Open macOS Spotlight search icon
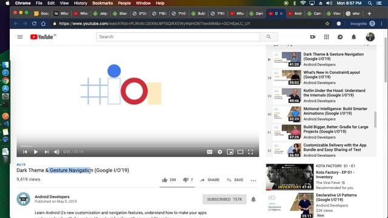Image resolution: width=388 pixels, height=218 pixels. (370, 3)
